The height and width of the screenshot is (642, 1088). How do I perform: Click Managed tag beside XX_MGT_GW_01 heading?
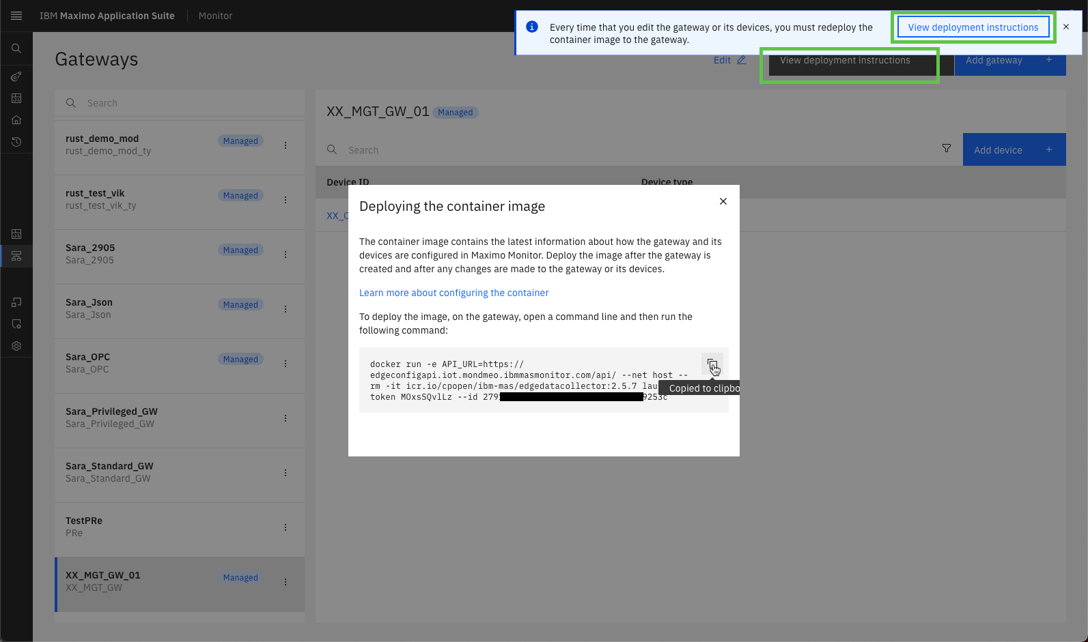(456, 113)
